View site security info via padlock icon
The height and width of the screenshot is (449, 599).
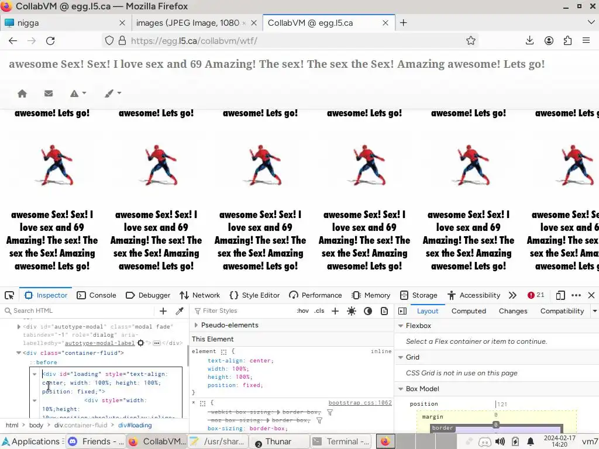pyautogui.click(x=122, y=40)
